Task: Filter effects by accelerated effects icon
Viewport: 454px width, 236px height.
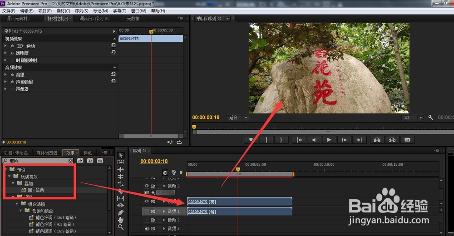Action: (x=80, y=160)
